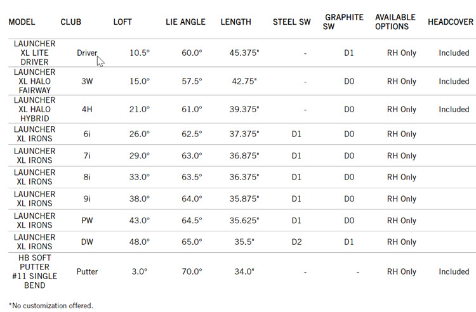
Task: Click the HEADCOVER column header
Action: [x=451, y=22]
